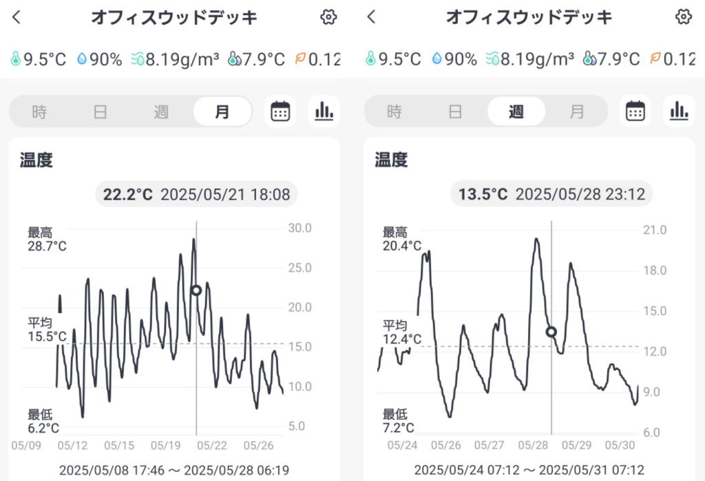This screenshot has width=705, height=481.
Task: Tap the humidity droplet icon in right panel
Action: point(436,59)
